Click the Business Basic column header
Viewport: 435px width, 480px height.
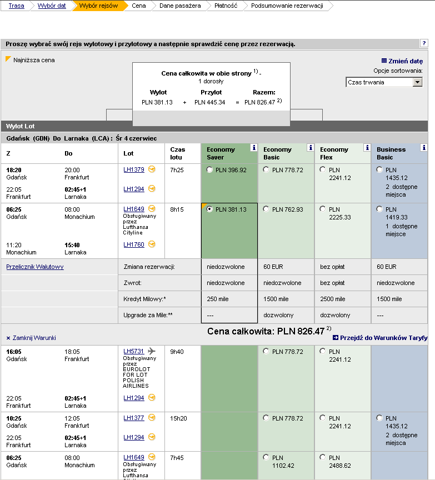point(399,153)
